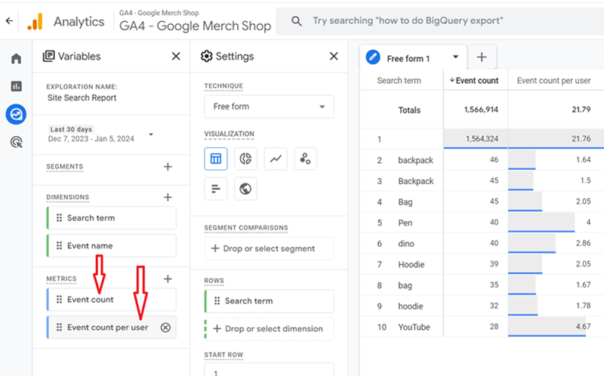Open the Reports bar-chart sidebar icon
This screenshot has width=604, height=376.
coord(16,86)
